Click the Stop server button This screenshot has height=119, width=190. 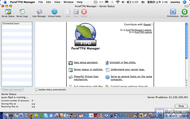coord(181,106)
